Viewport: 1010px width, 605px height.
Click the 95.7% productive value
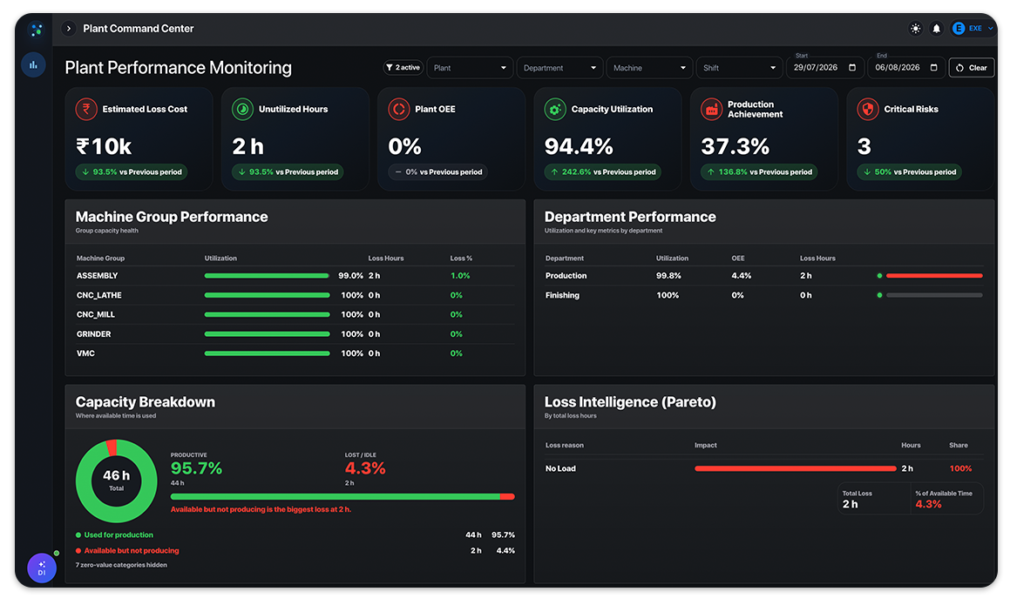[x=196, y=468]
